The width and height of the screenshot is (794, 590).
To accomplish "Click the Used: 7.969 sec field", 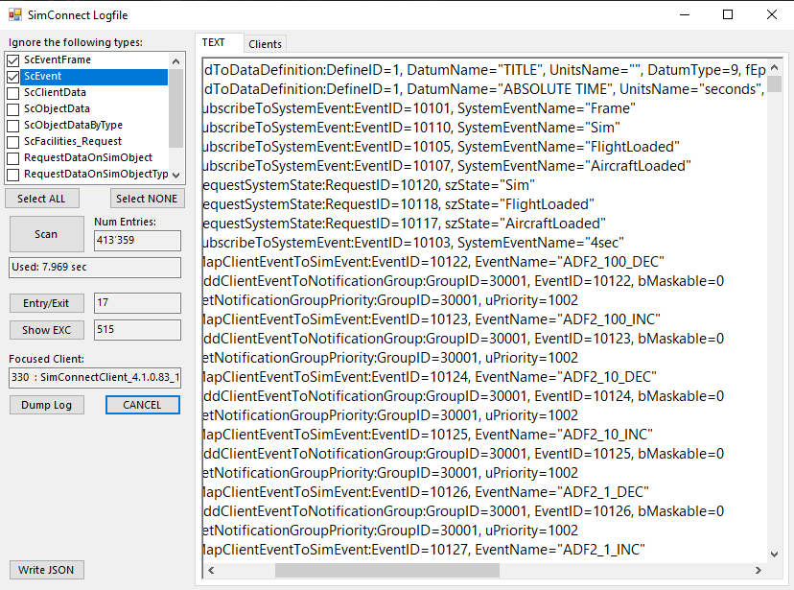I will tap(95, 268).
